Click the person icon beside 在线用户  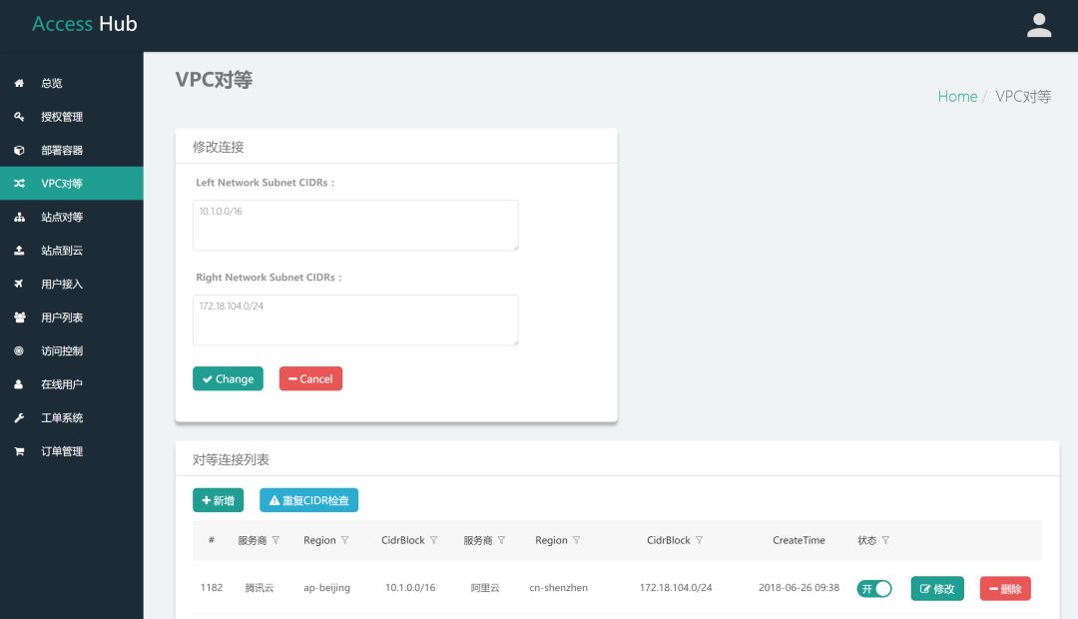(x=19, y=384)
